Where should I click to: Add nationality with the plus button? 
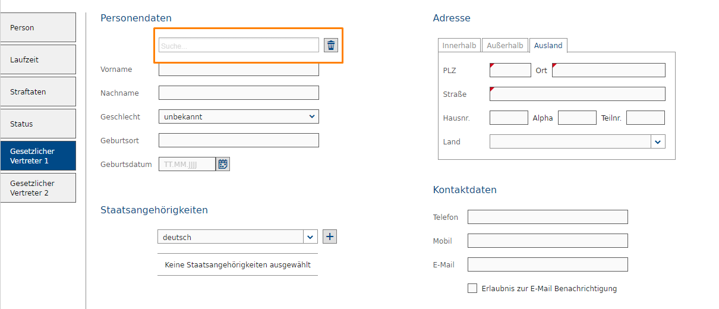click(330, 237)
